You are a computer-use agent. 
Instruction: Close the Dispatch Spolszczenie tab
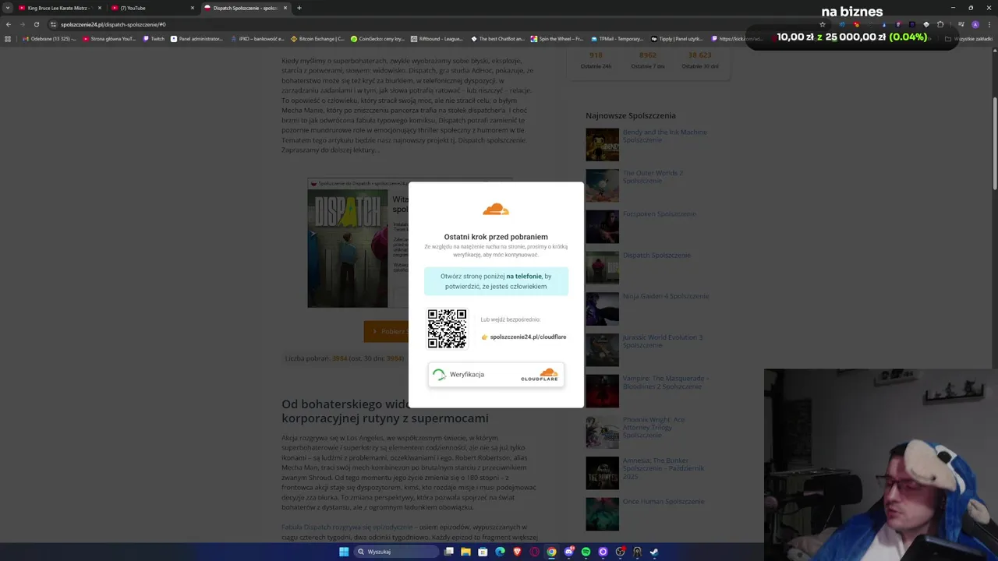(285, 8)
